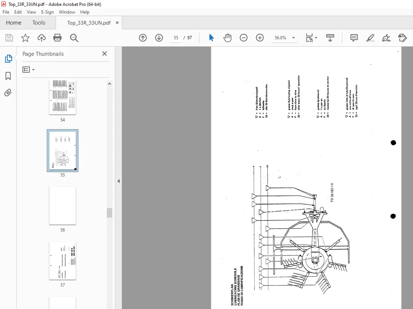
Task: Select the Top_33R_33UN.pdf document tab
Action: (89, 23)
